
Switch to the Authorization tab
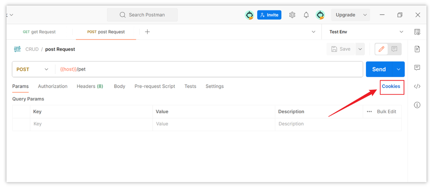52,86
